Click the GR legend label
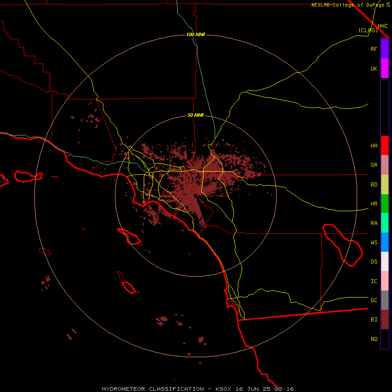 (374, 165)
